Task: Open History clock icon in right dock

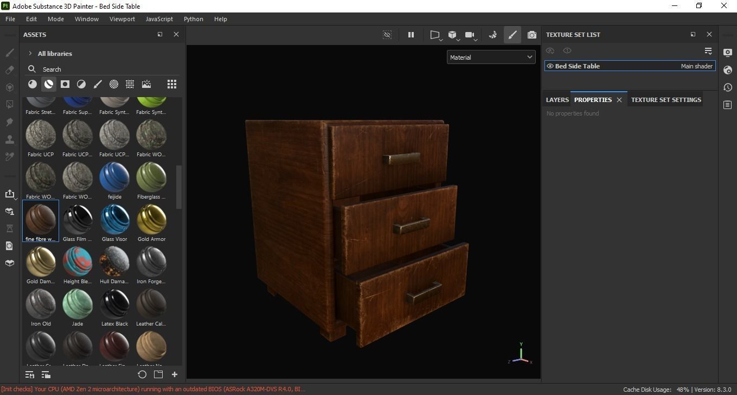Action: tap(728, 87)
